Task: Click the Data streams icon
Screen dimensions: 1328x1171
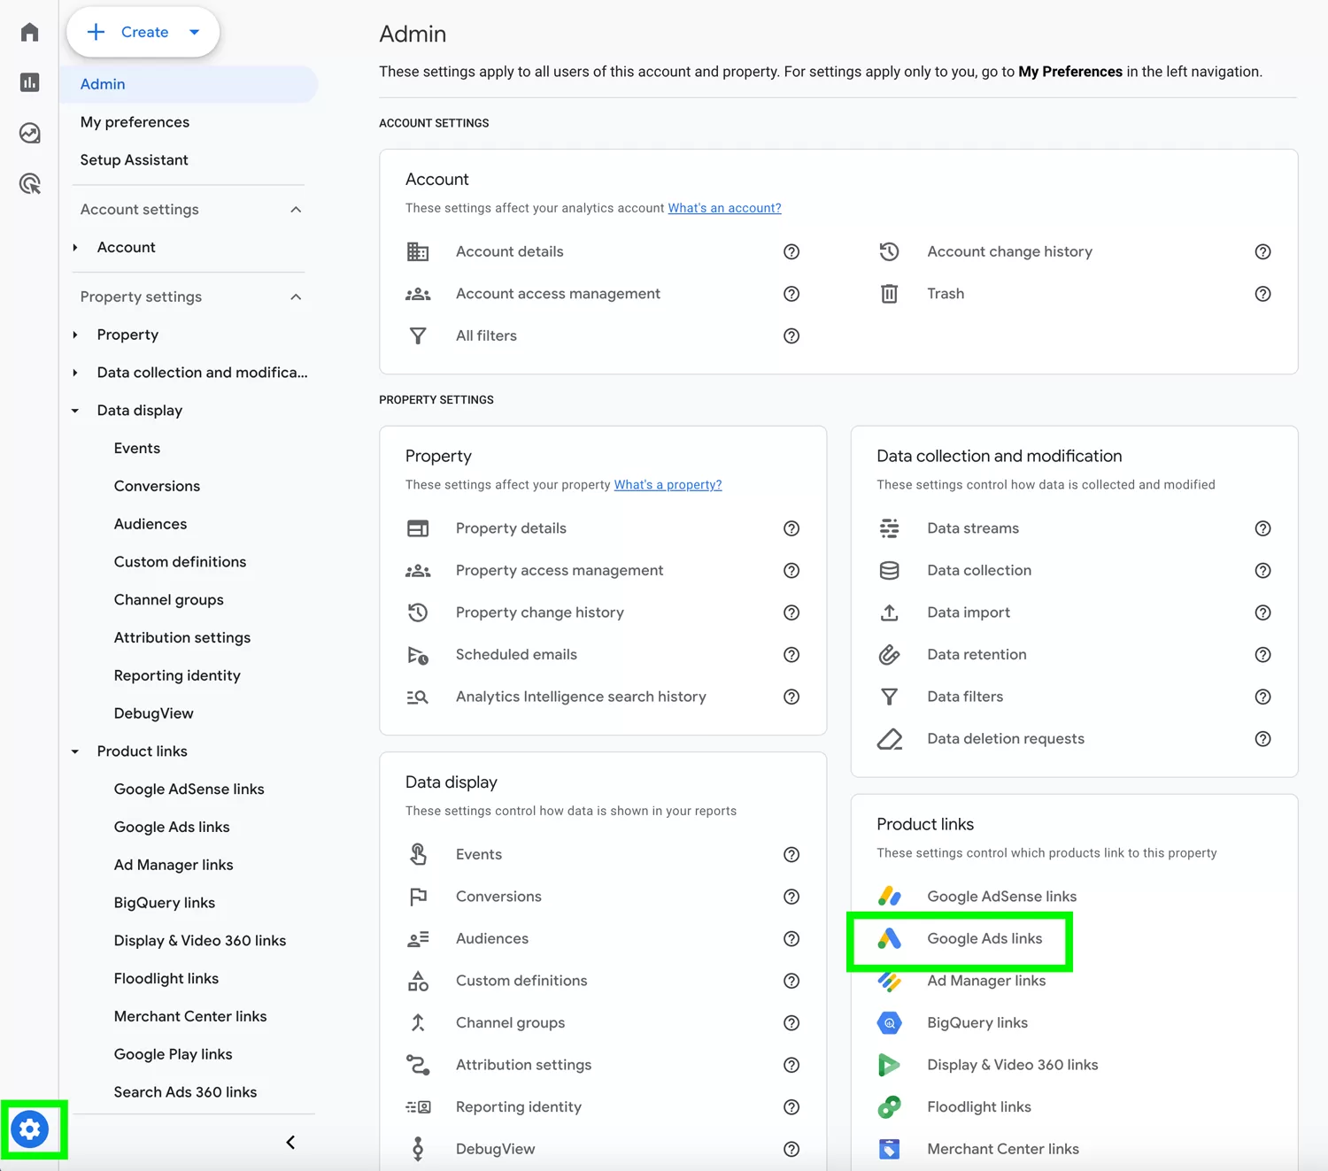Action: click(889, 528)
